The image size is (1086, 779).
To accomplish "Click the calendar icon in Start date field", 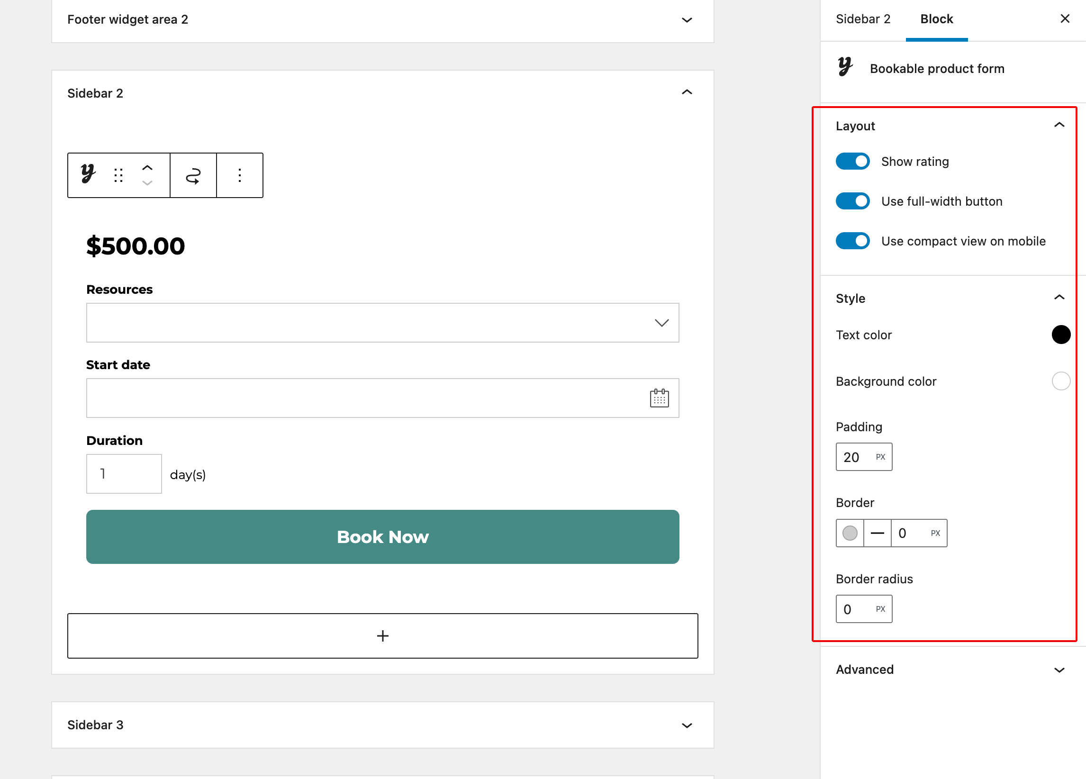I will pos(659,398).
